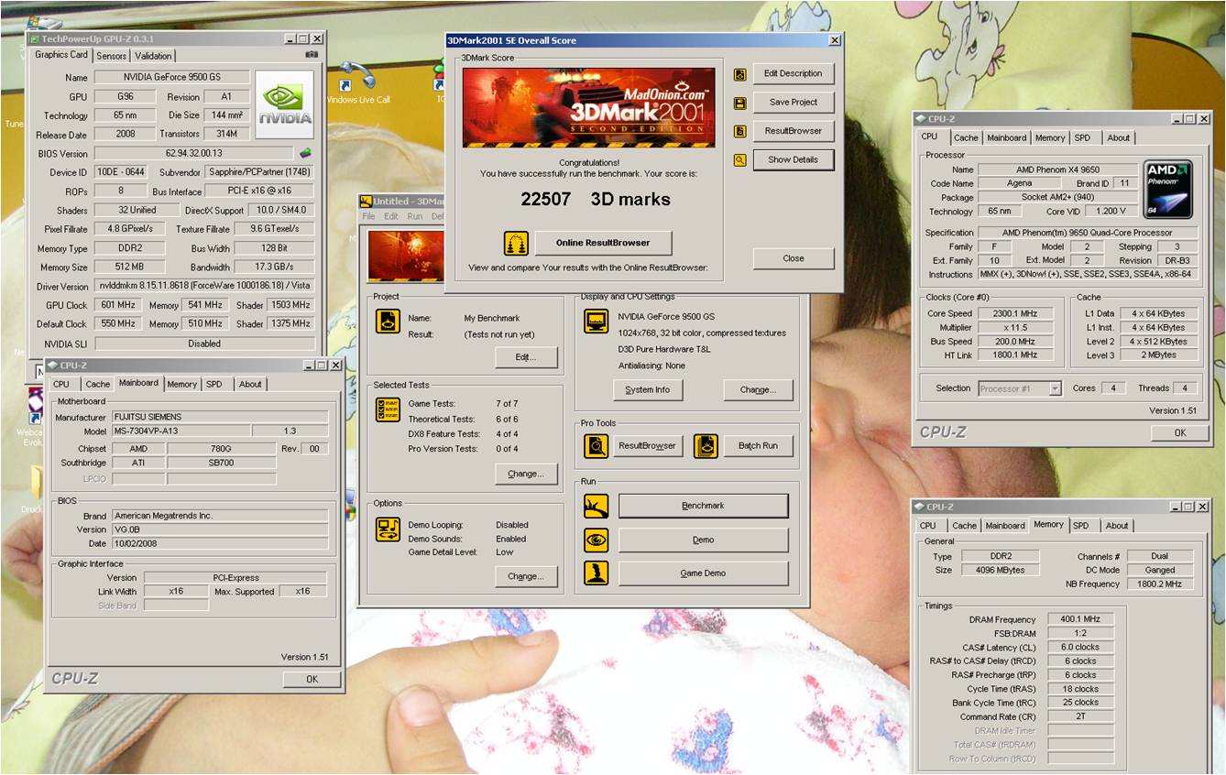1226x775 pixels.
Task: Click the Benchmark run icon
Action: pyautogui.click(x=597, y=506)
